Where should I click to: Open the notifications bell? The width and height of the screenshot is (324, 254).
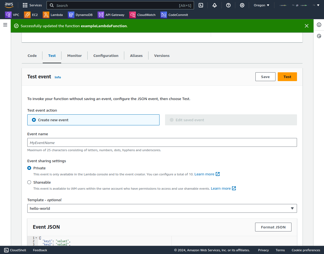[x=214, y=5]
